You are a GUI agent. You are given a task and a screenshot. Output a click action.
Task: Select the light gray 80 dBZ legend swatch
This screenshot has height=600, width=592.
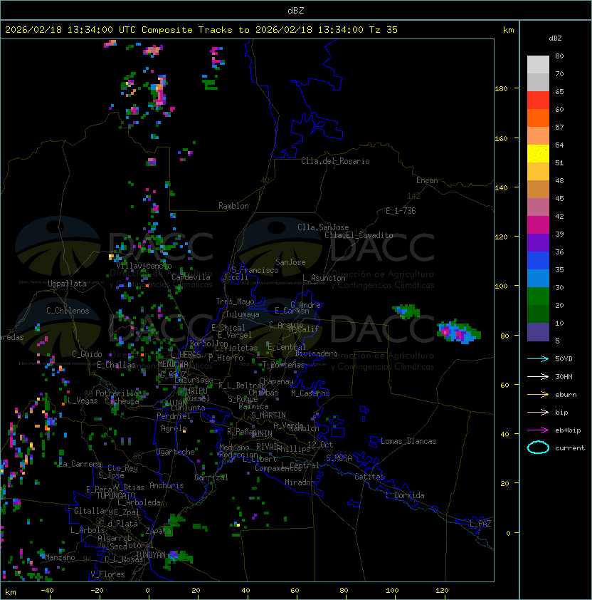click(x=538, y=65)
